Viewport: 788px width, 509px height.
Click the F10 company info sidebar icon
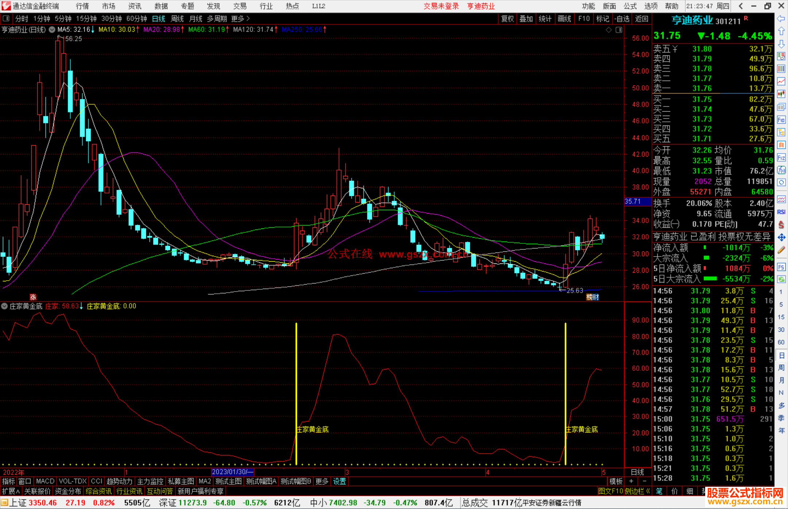coord(781,120)
